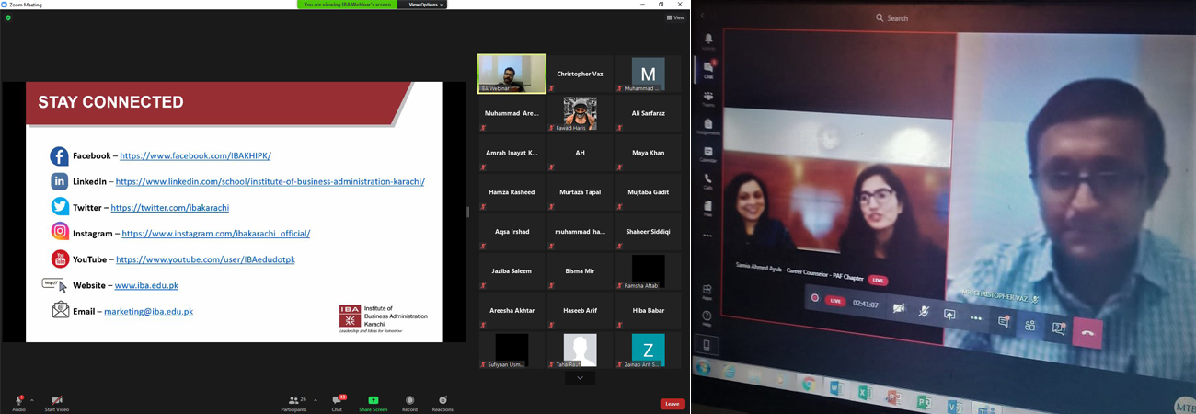Image resolution: width=1196 pixels, height=414 pixels.
Task: Show more participants with gallery down chevron
Action: (580, 377)
